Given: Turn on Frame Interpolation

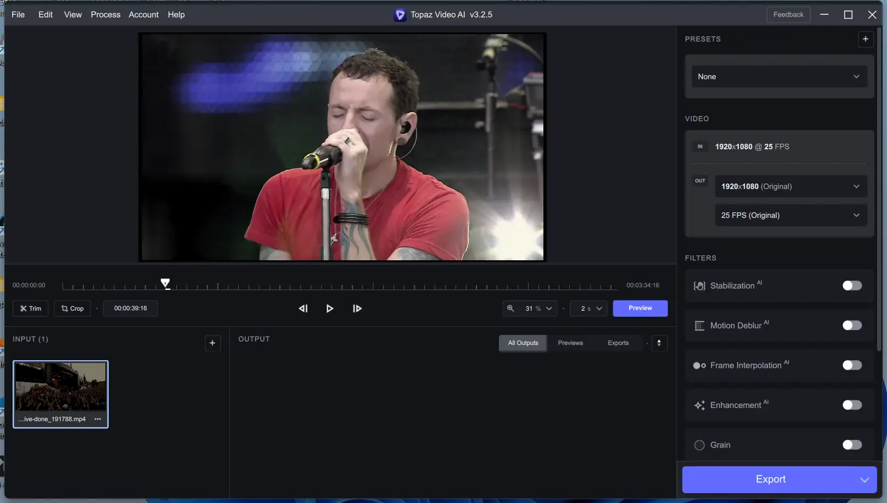Looking at the screenshot, I should (852, 365).
